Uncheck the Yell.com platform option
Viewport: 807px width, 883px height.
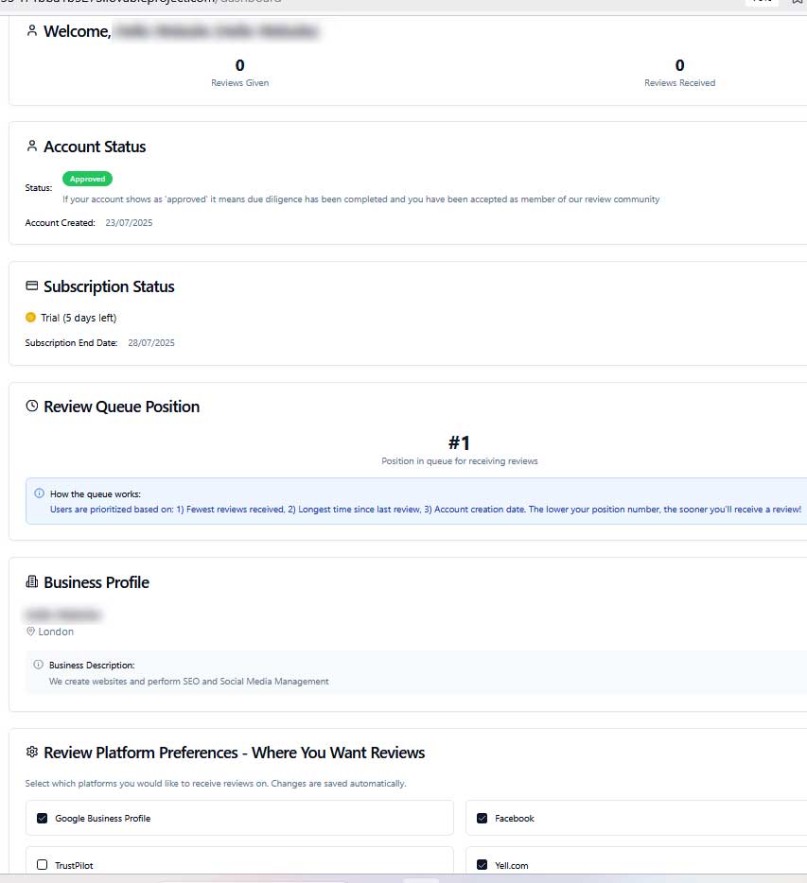coord(482,865)
